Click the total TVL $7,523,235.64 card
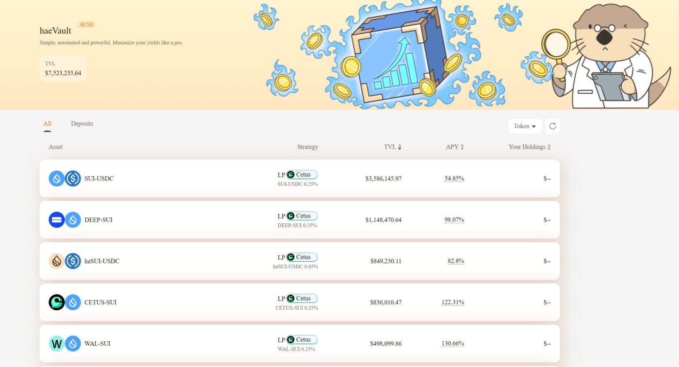 (x=63, y=68)
